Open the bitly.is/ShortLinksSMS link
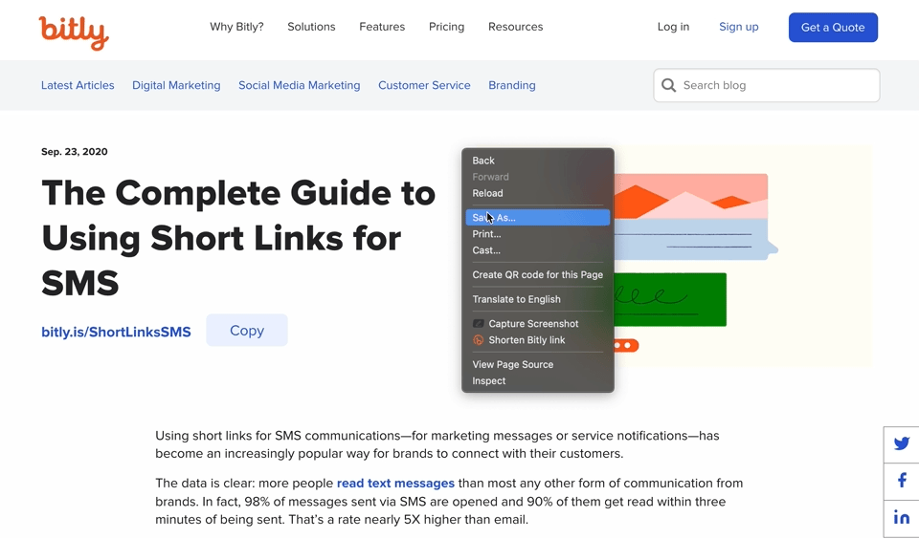The width and height of the screenshot is (919, 539). coord(116,332)
